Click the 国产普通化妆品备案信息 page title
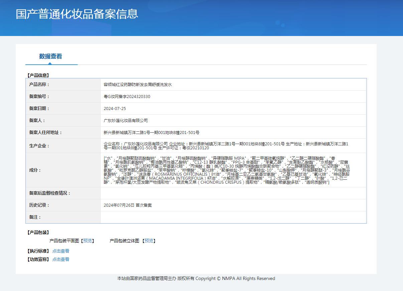The width and height of the screenshot is (403, 291). pyautogui.click(x=77, y=14)
